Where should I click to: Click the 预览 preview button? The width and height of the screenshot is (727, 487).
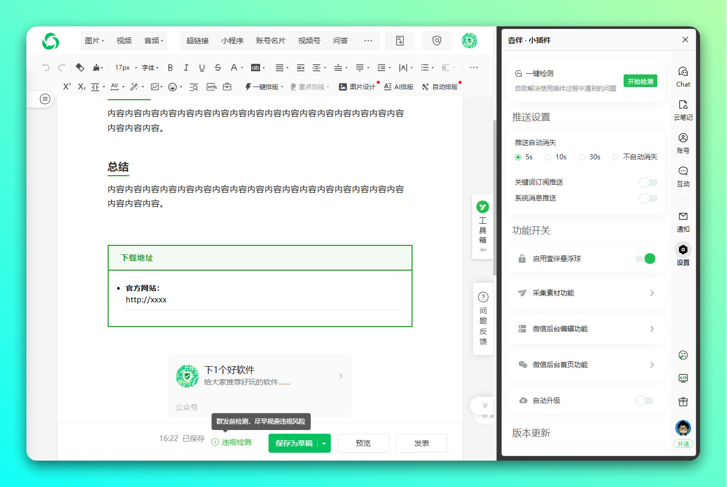363,443
